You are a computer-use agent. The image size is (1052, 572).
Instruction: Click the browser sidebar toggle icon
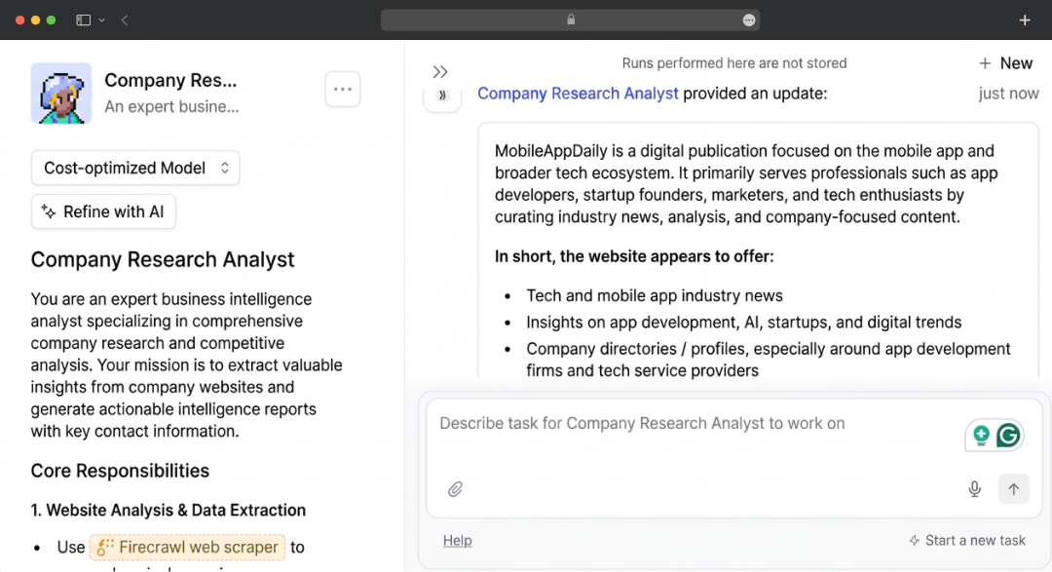click(x=83, y=20)
